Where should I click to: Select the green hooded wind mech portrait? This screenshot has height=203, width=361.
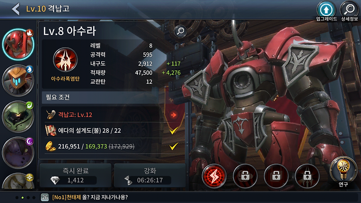pyautogui.click(x=18, y=117)
